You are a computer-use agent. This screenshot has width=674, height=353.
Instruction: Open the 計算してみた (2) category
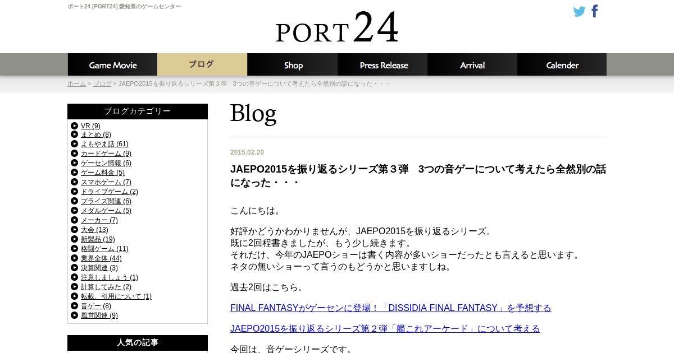[106, 287]
